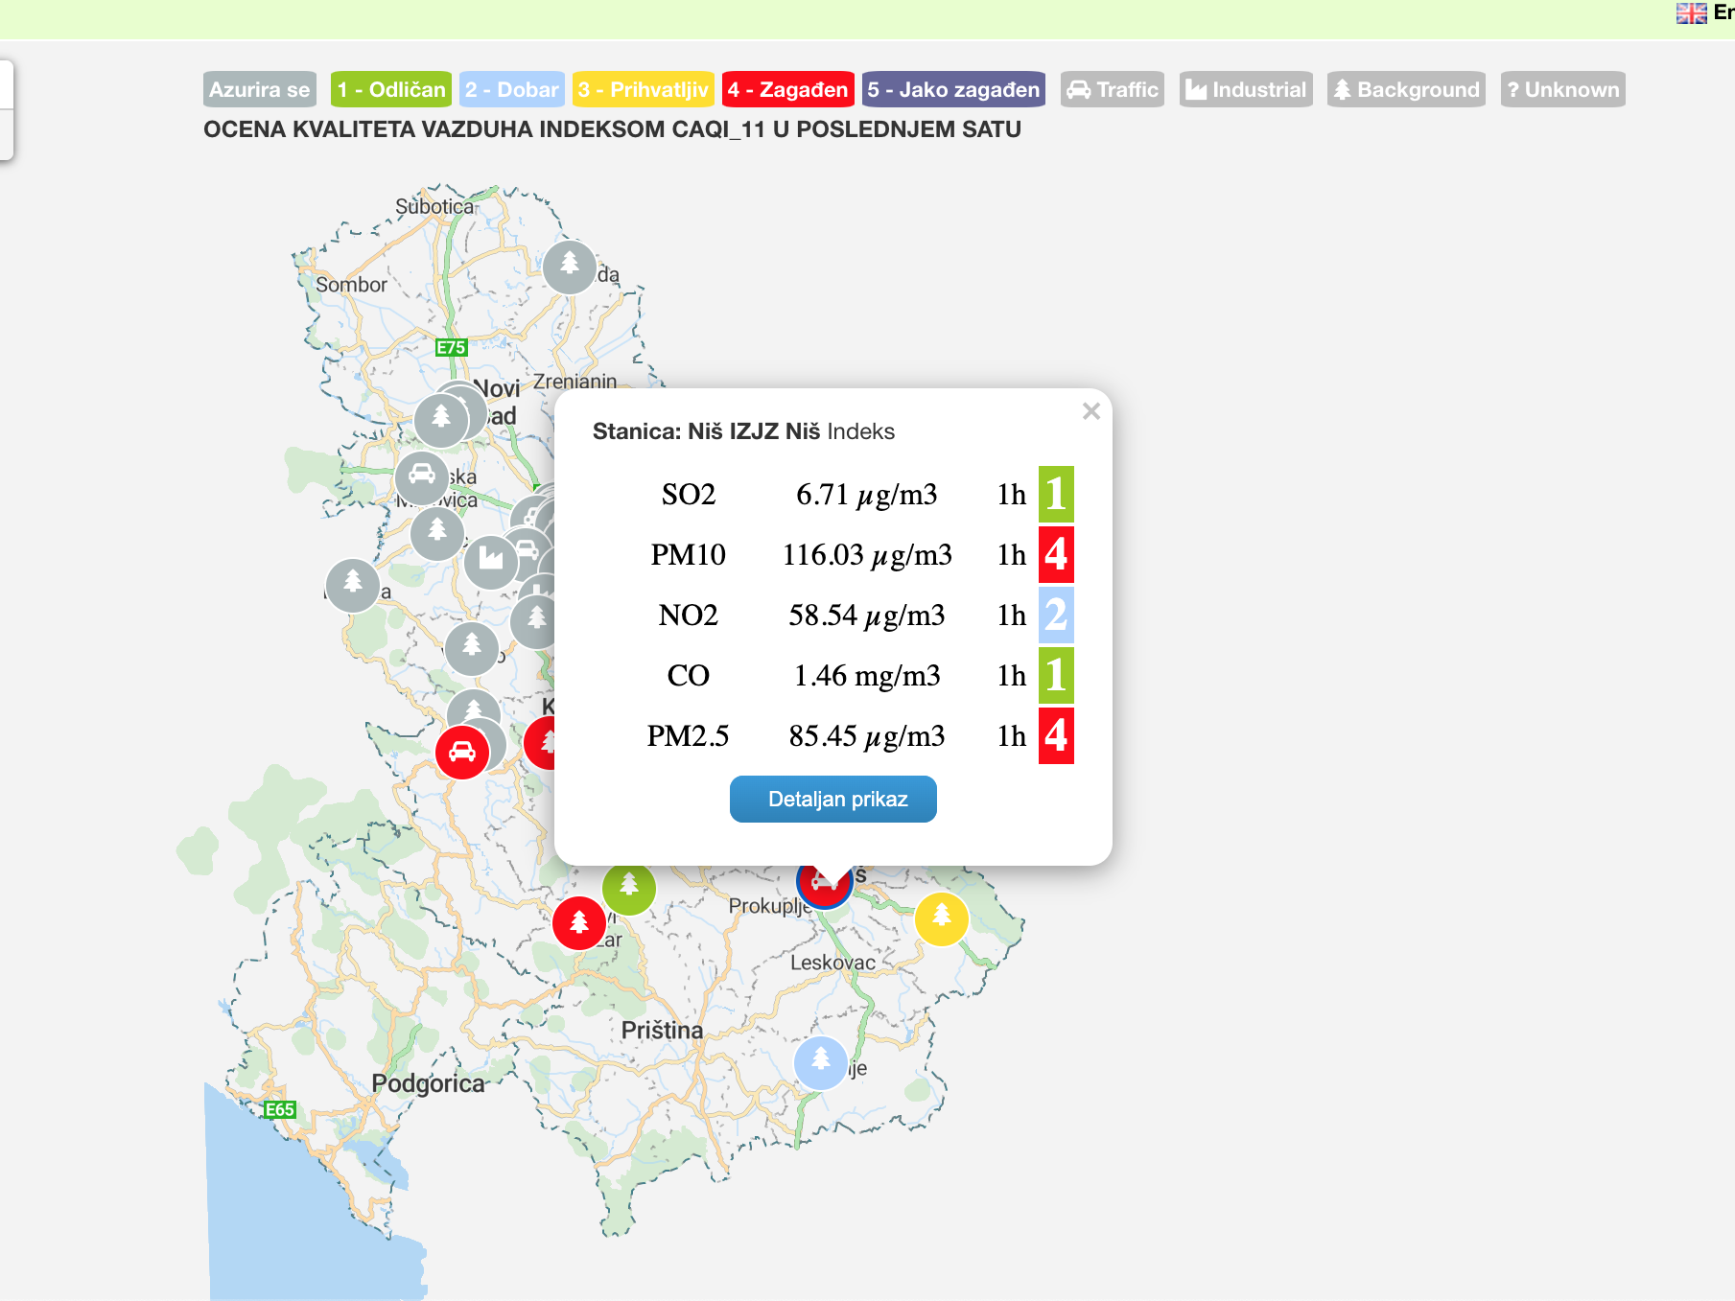
Task: Click the red traffic station marker with car icon
Action: click(x=462, y=753)
